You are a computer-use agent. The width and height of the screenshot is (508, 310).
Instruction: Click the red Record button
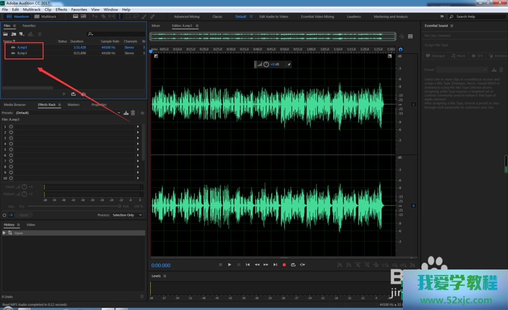[x=284, y=264]
